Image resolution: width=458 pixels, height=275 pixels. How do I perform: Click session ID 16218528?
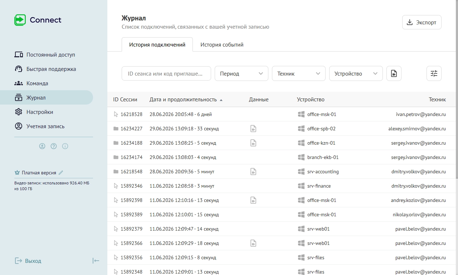pyautogui.click(x=131, y=114)
